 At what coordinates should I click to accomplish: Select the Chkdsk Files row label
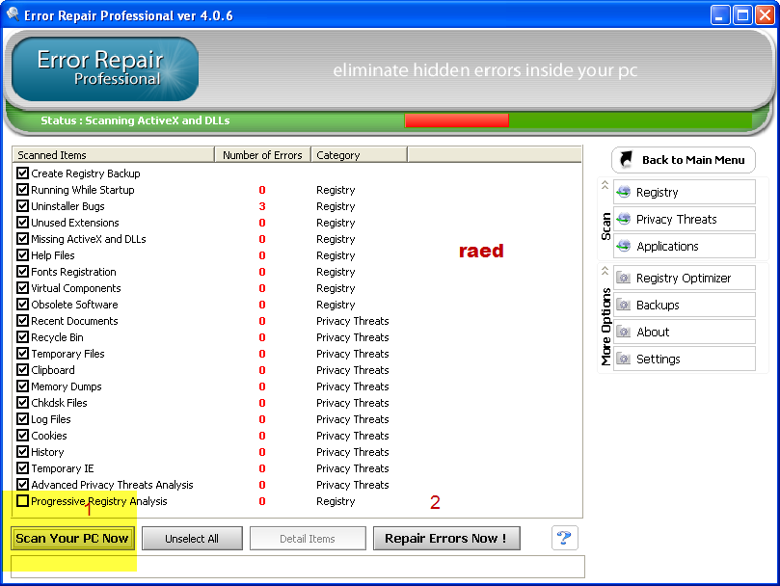point(59,403)
